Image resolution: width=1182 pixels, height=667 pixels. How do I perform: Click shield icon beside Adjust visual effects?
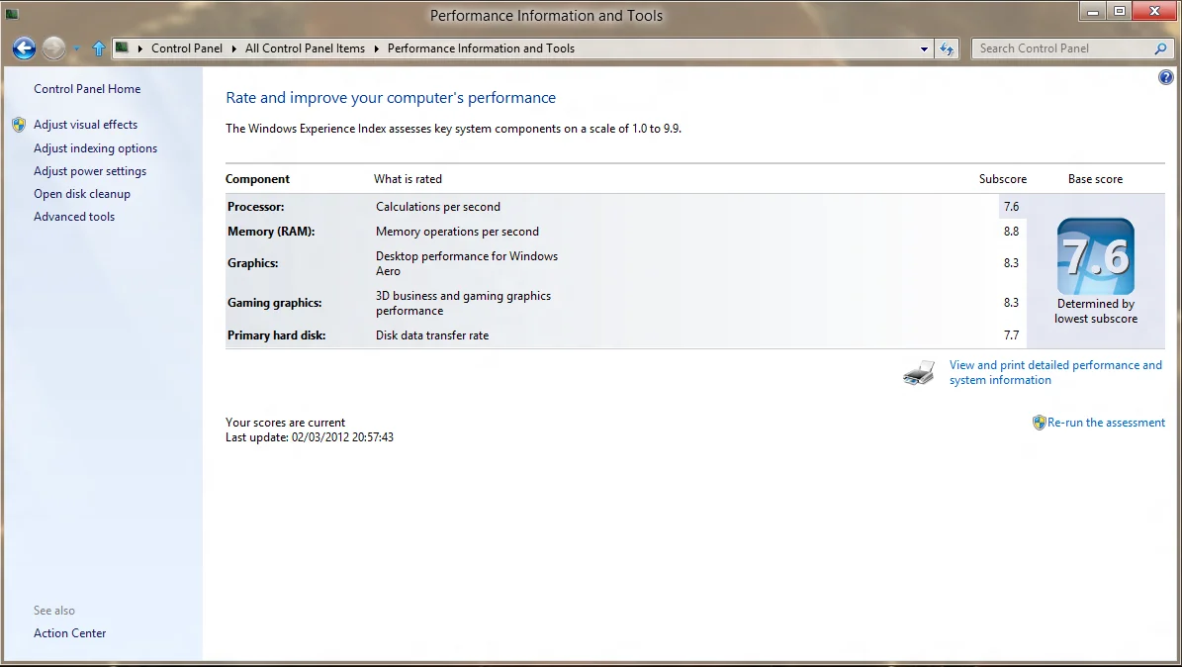(19, 125)
